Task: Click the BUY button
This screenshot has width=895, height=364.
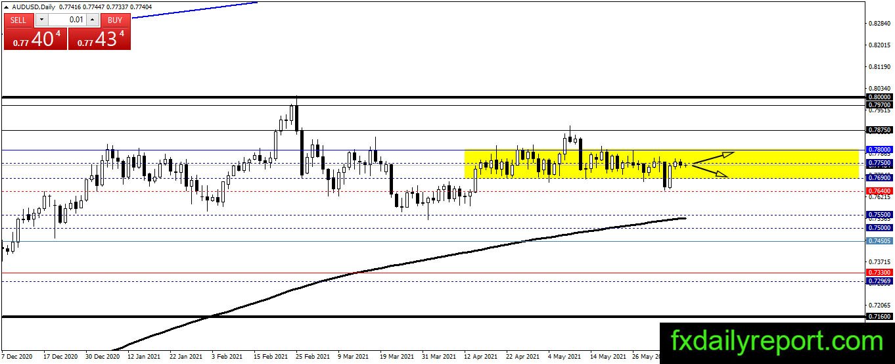Action: 115,20
